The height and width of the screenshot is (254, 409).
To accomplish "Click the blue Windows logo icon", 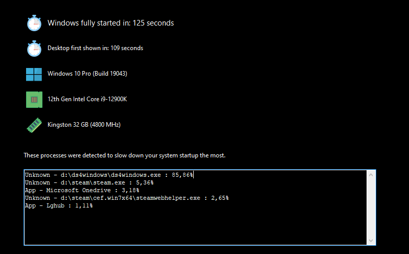I will coord(34,74).
